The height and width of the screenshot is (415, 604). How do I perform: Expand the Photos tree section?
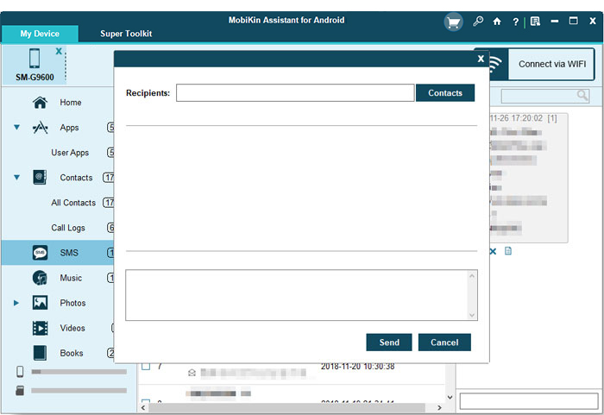(x=16, y=303)
